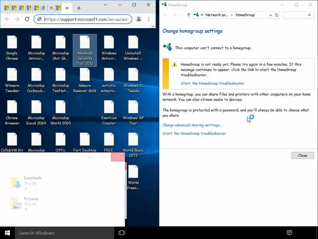The width and height of the screenshot is (318, 239).
Task: Go back in Chrome browser
Action: (7, 19)
